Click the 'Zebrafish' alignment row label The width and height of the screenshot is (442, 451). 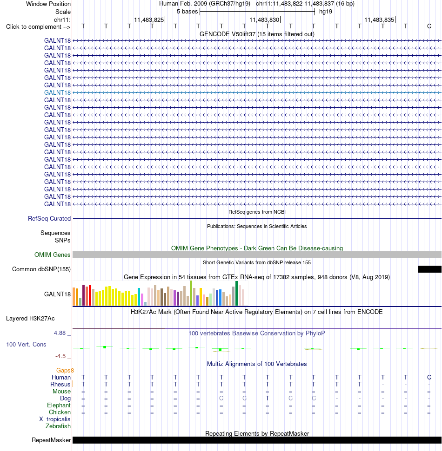(58, 426)
